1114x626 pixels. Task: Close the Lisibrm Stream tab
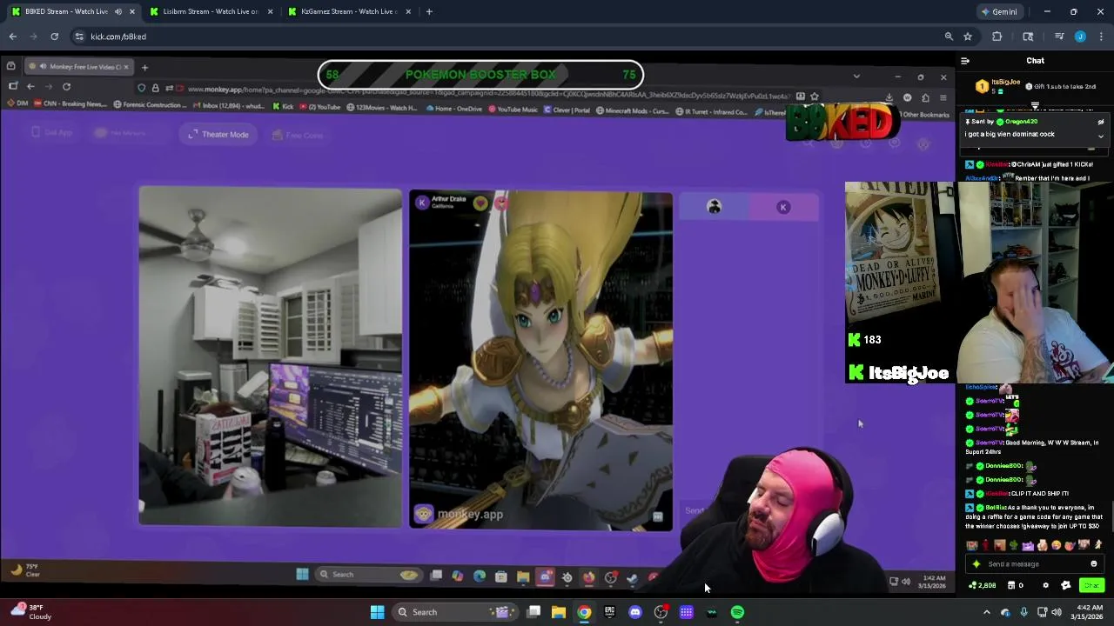[x=270, y=11]
